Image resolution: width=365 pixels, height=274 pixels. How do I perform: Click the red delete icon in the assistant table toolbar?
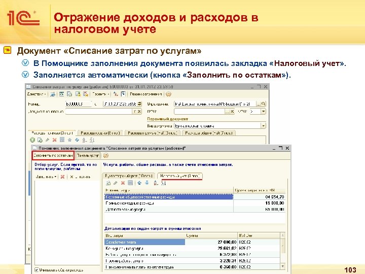[x=123, y=183]
